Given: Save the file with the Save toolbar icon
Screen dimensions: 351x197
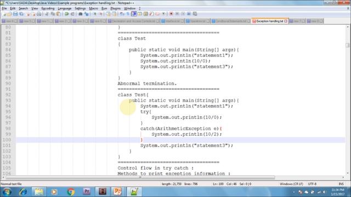Looking at the screenshot, I should pyautogui.click(x=15, y=14).
